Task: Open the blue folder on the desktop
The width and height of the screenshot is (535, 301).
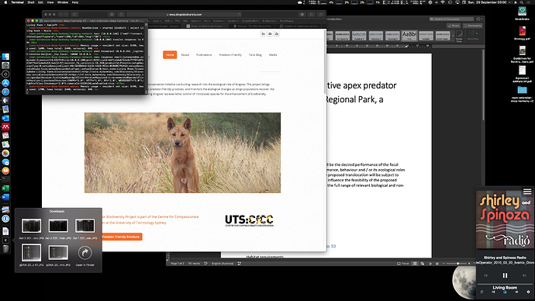Action: pos(522,90)
